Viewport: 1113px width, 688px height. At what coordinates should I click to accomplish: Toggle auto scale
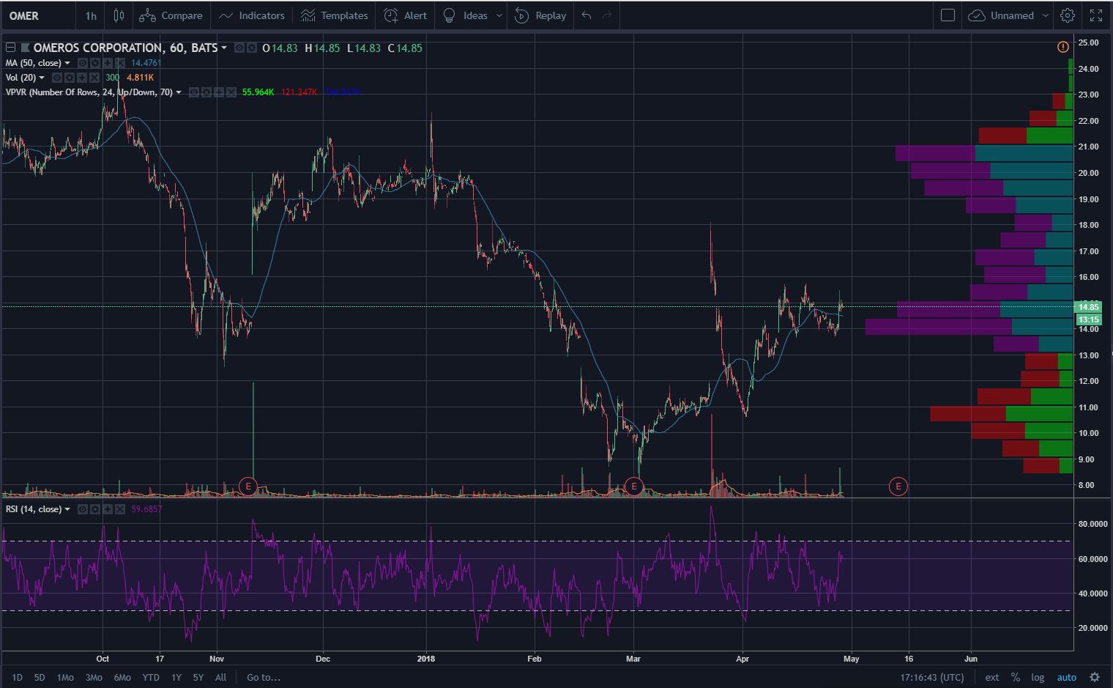coord(1067,678)
